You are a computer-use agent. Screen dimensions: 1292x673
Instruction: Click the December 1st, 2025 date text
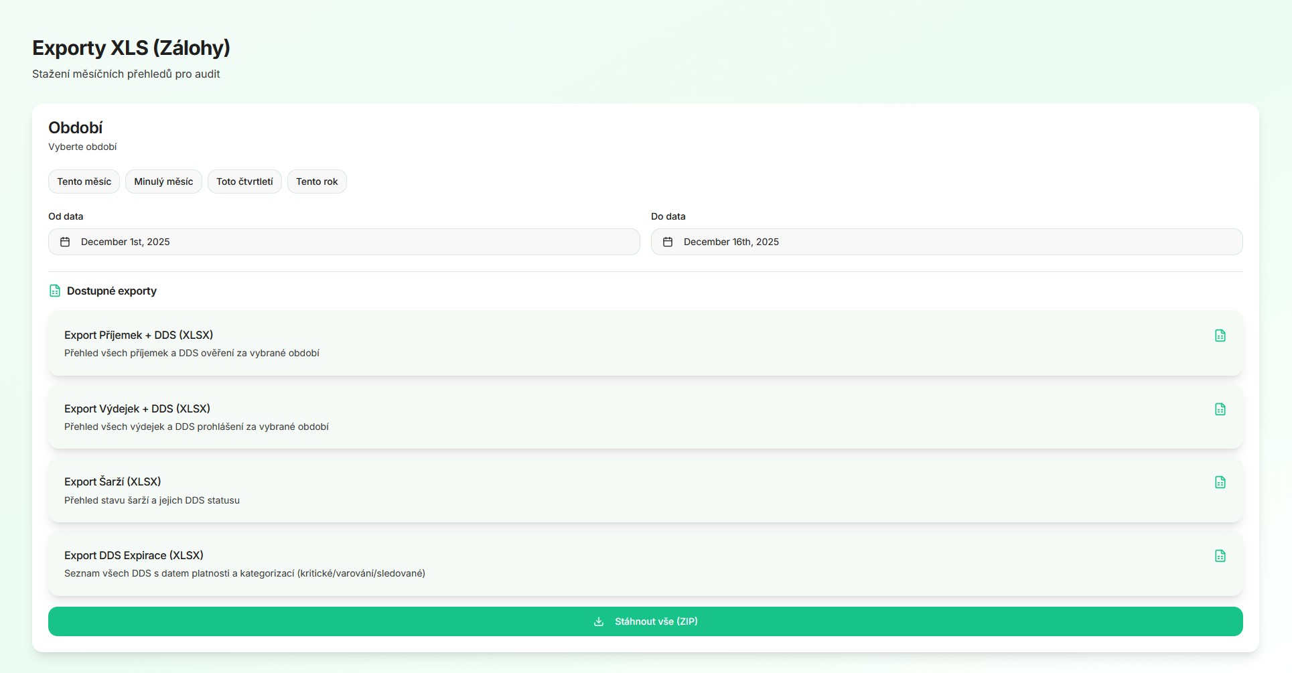125,242
